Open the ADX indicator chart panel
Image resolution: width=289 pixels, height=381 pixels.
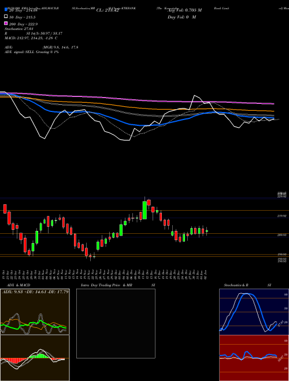click(35, 312)
